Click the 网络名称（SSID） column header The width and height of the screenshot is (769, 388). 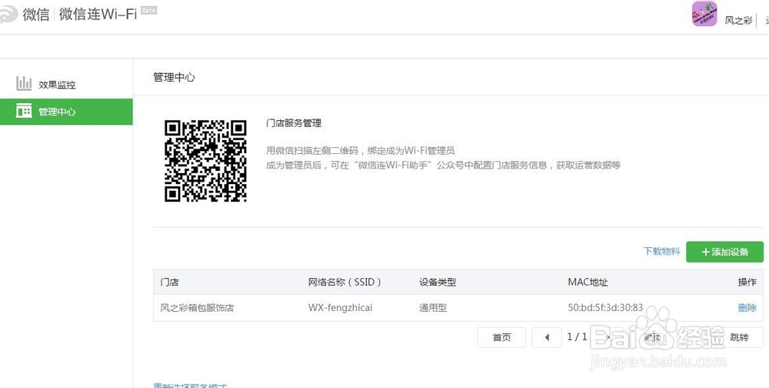pos(345,282)
